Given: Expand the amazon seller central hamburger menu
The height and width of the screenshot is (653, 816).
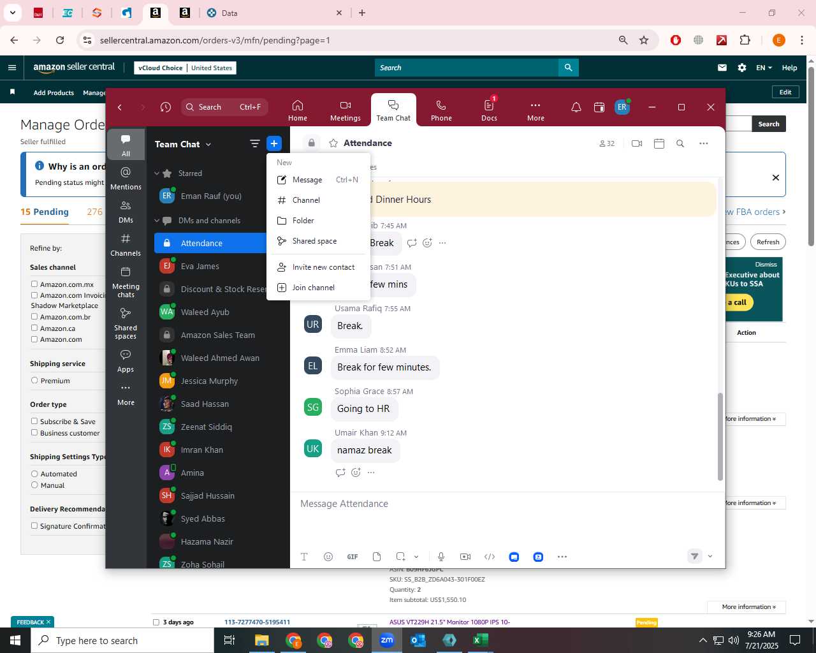Looking at the screenshot, I should click(12, 68).
